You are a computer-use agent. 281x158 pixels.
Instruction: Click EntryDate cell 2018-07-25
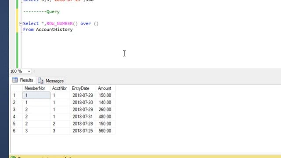coord(83,131)
